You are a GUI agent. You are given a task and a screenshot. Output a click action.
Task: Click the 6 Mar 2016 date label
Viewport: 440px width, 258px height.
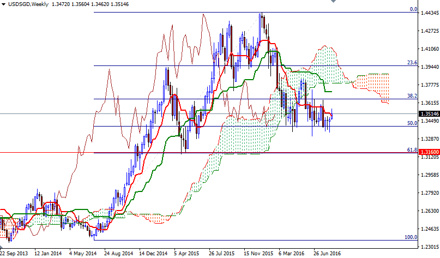292,254
